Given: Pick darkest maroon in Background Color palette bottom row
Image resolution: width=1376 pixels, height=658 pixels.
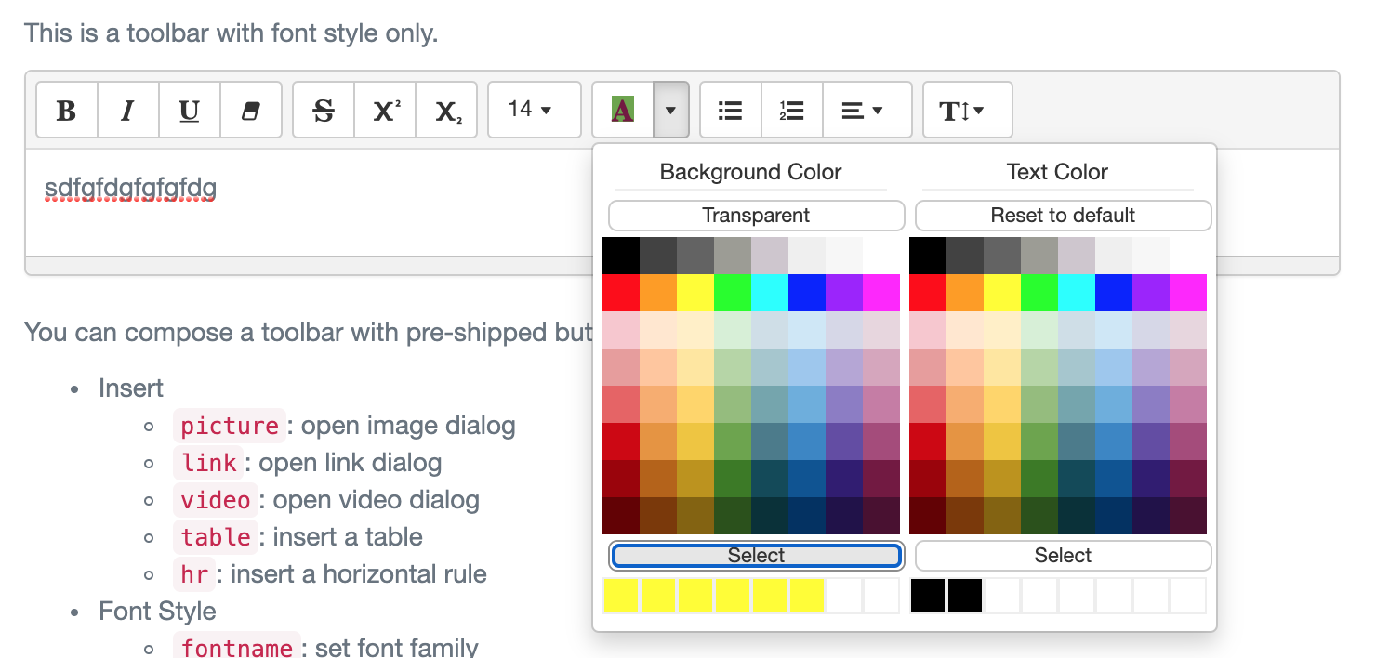Looking at the screenshot, I should [x=621, y=516].
